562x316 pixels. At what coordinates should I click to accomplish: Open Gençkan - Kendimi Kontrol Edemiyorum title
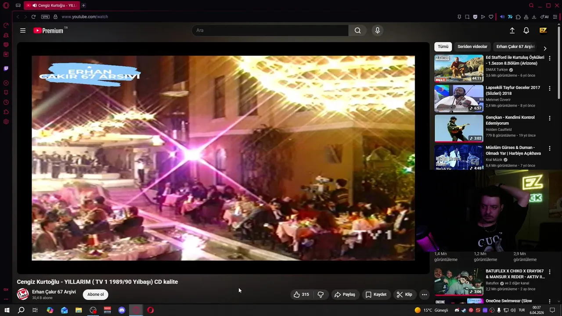pos(510,120)
